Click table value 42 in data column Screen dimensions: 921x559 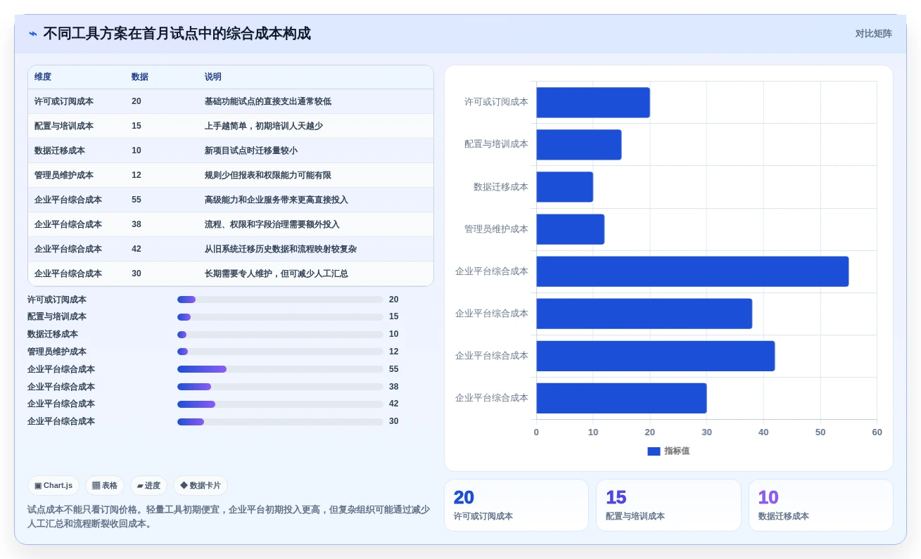136,250
